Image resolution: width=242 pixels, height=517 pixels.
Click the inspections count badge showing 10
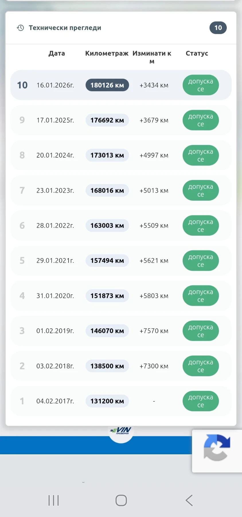point(218,28)
